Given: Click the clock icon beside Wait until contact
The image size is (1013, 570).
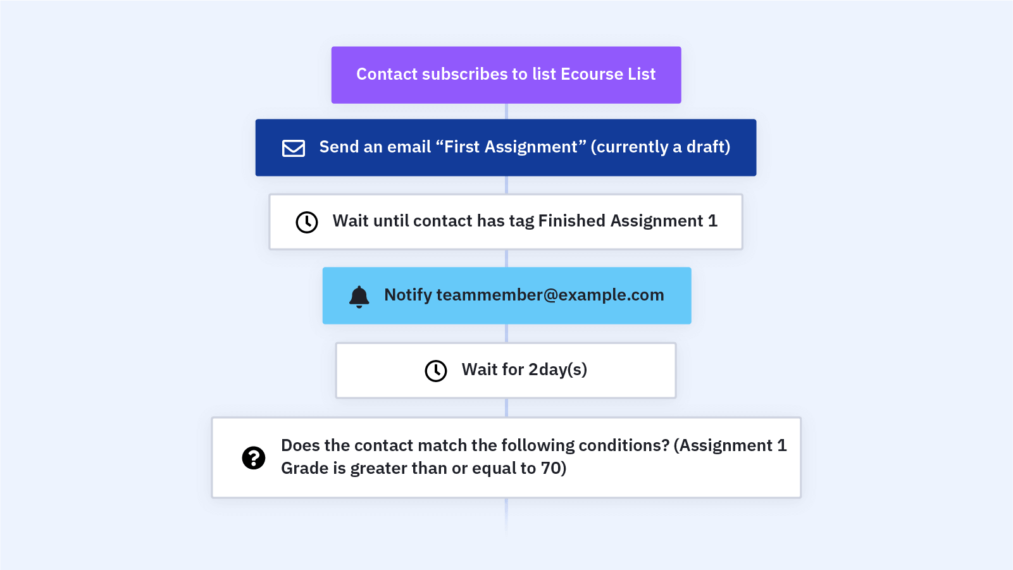Looking at the screenshot, I should 307,222.
